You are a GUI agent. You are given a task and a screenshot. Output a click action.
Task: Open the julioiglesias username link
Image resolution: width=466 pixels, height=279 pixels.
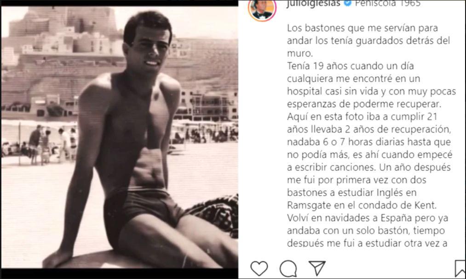(x=313, y=4)
